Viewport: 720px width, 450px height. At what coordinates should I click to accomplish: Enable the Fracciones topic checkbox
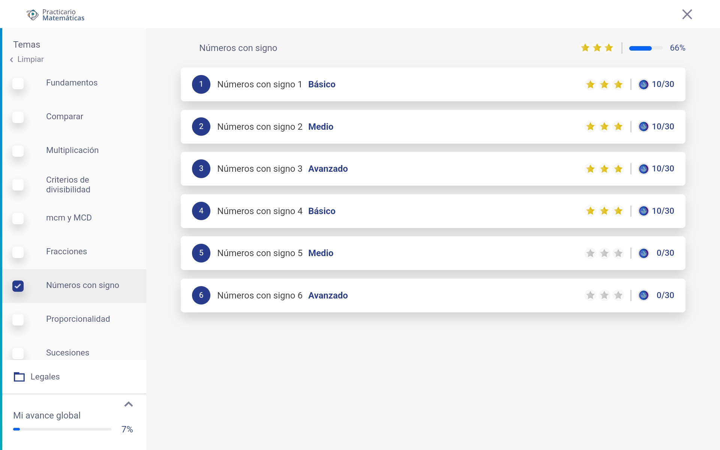coord(18,252)
